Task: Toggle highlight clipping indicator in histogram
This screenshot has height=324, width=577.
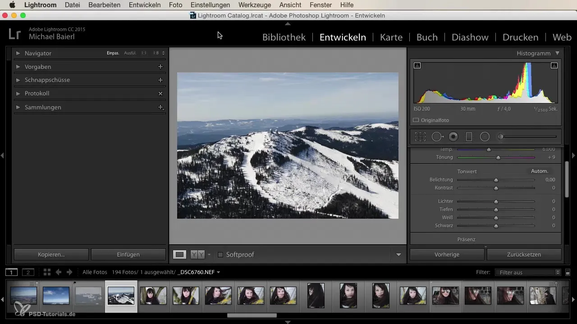Action: (x=554, y=66)
